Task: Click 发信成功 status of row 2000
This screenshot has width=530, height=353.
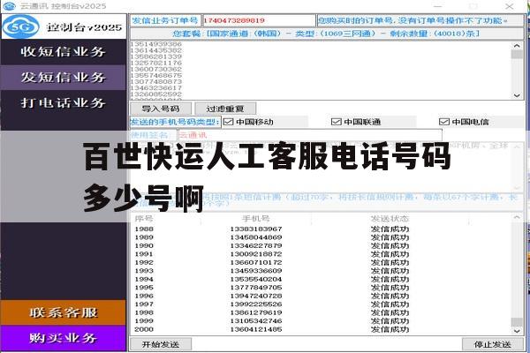Action: coord(390,329)
